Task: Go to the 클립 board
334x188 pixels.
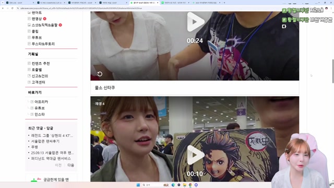Action: [35, 31]
